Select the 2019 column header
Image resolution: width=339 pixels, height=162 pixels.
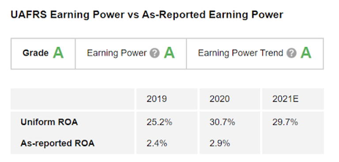point(157,99)
